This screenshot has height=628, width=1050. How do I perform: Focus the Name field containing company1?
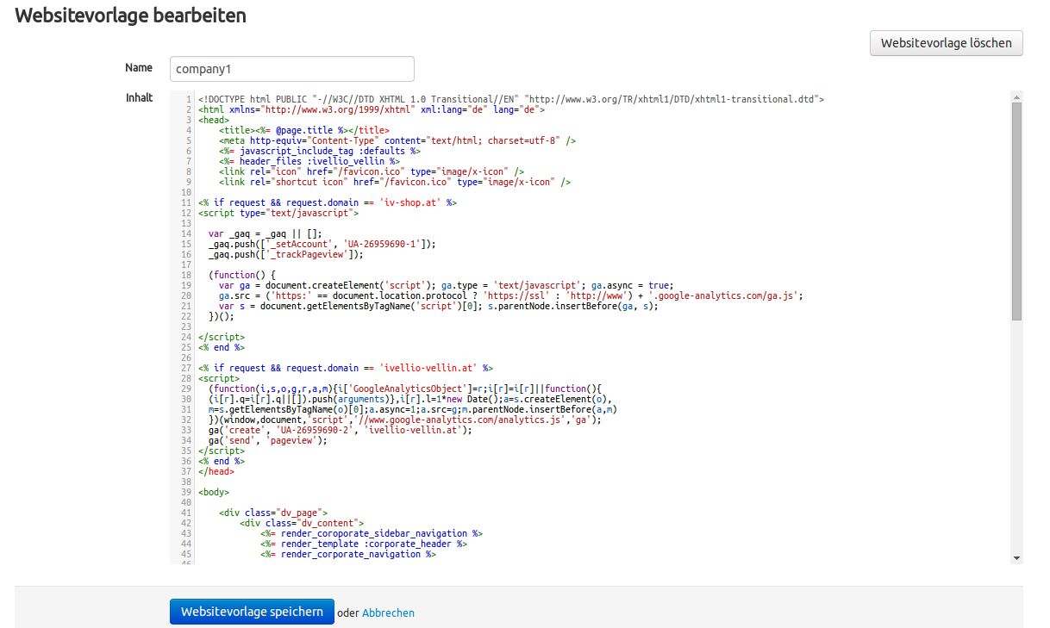pos(291,69)
